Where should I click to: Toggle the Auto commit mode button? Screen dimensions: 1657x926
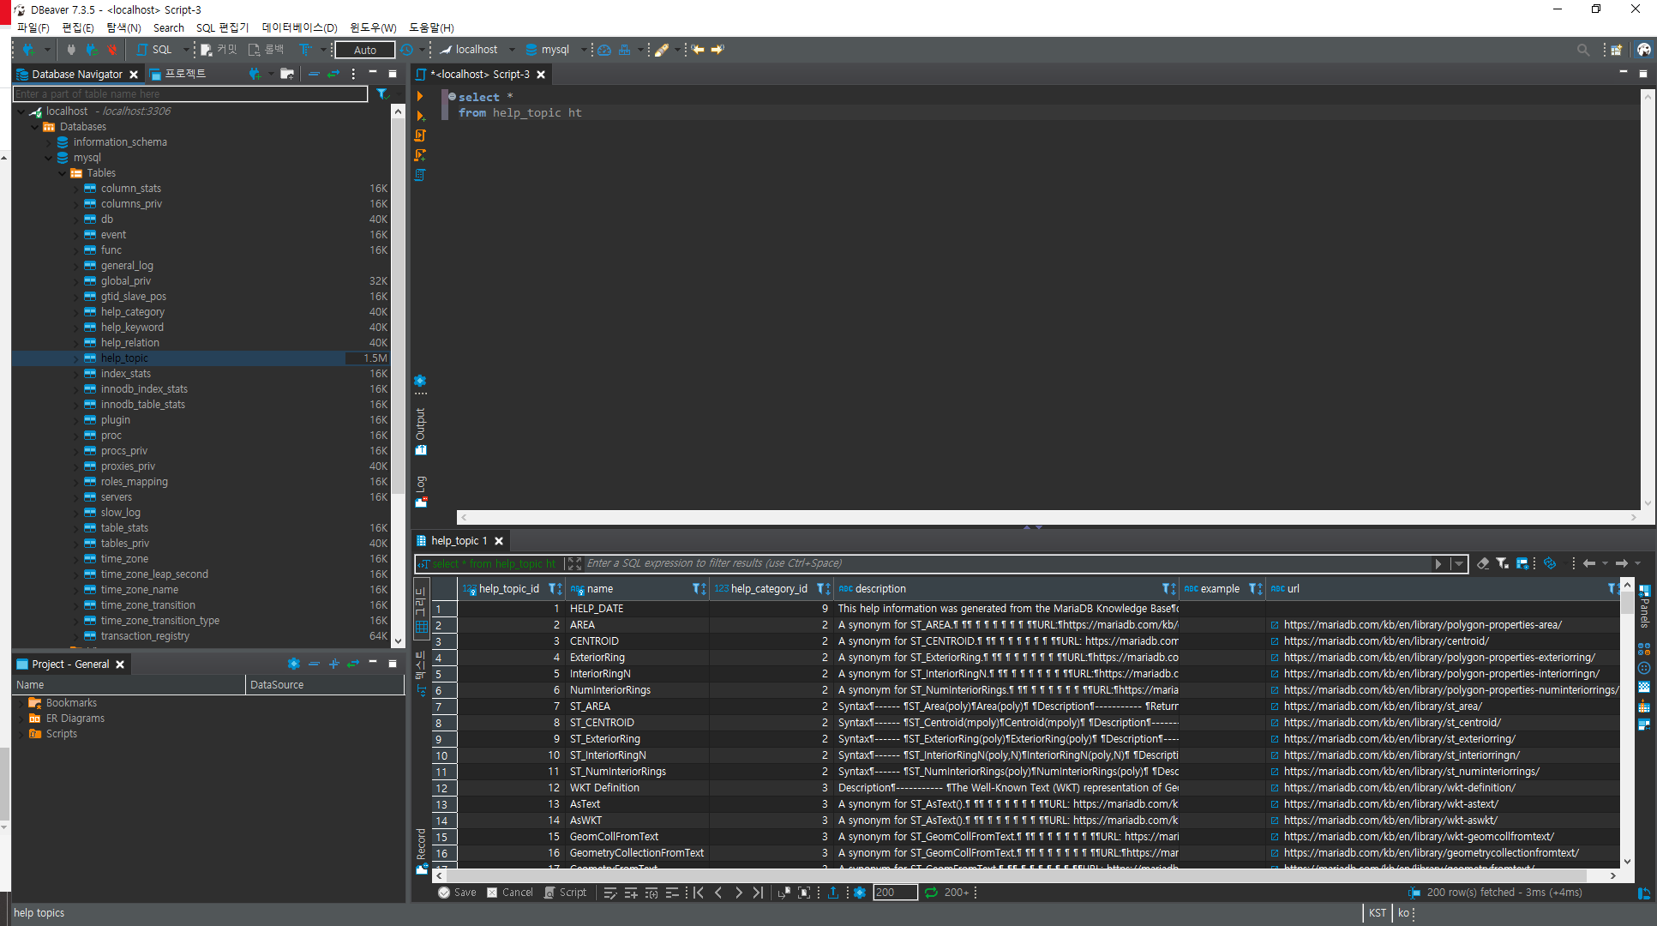click(x=364, y=50)
